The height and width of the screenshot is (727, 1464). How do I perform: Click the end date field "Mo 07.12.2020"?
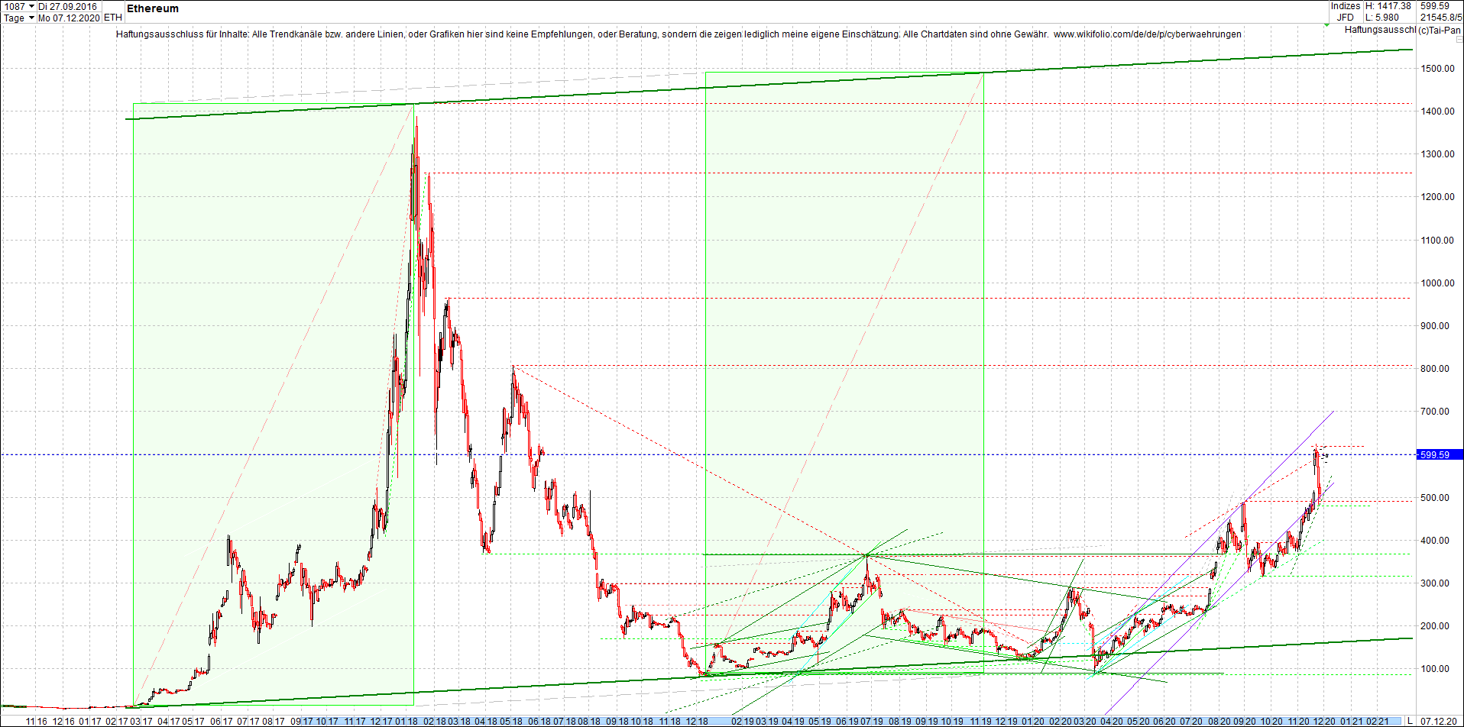click(x=69, y=18)
